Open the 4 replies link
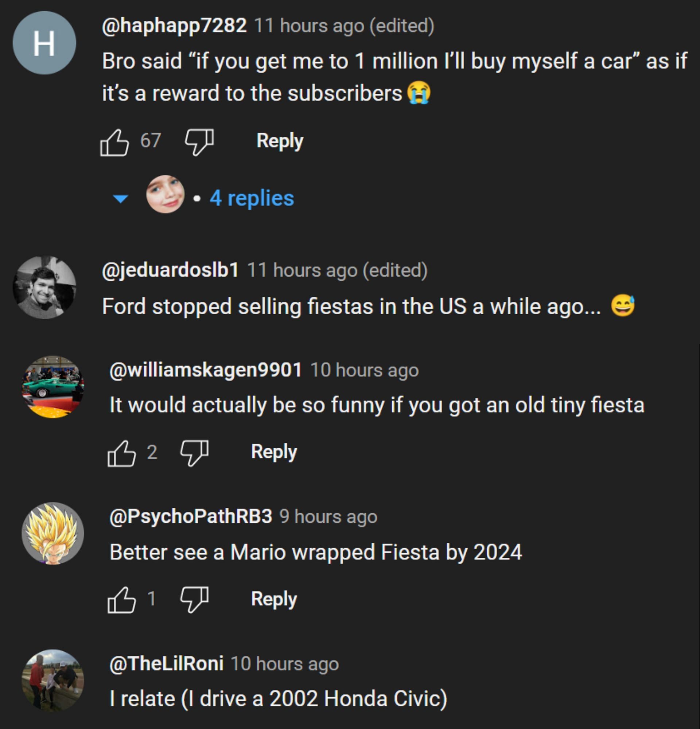The height and width of the screenshot is (729, 700). pyautogui.click(x=252, y=198)
